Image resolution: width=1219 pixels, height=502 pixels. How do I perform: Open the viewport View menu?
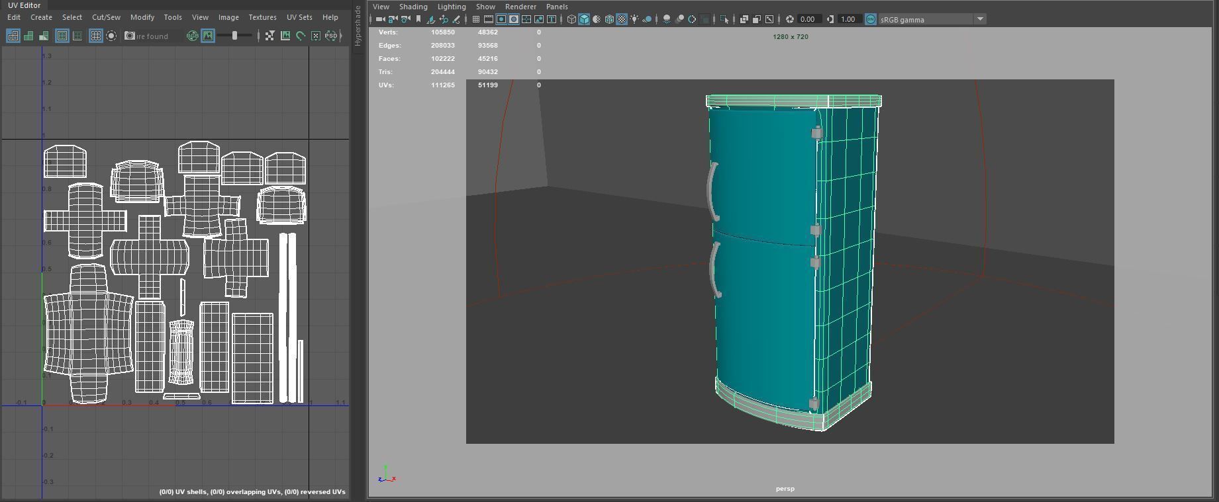point(381,7)
